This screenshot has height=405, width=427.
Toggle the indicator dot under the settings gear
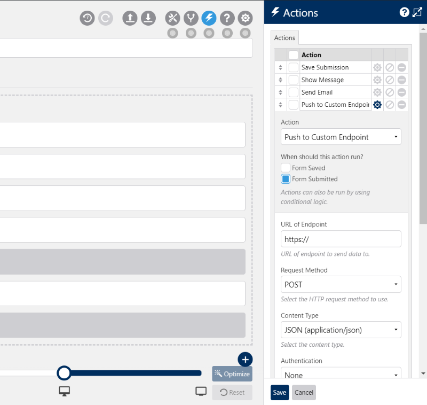pyautogui.click(x=246, y=33)
